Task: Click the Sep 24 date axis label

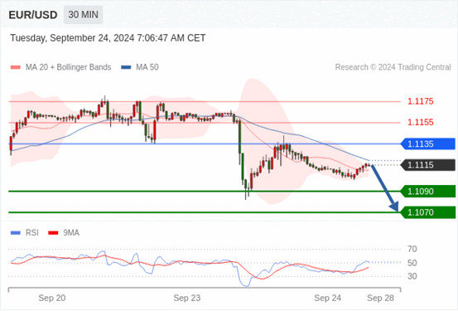Action: click(327, 298)
